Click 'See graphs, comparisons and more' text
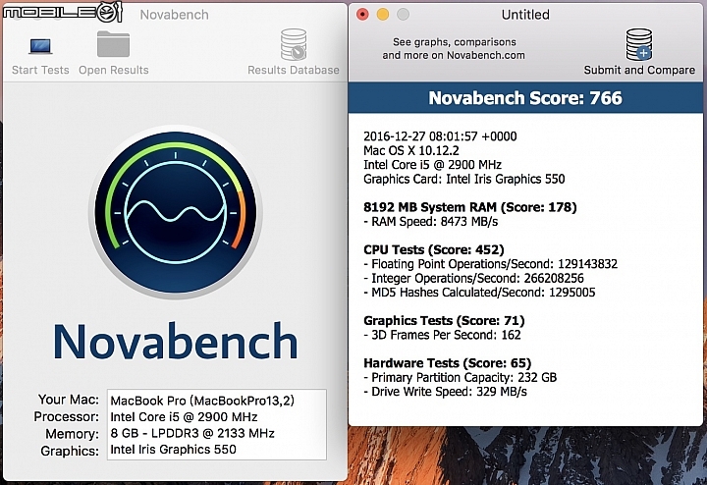Viewport: 707px width, 485px height. (x=454, y=49)
